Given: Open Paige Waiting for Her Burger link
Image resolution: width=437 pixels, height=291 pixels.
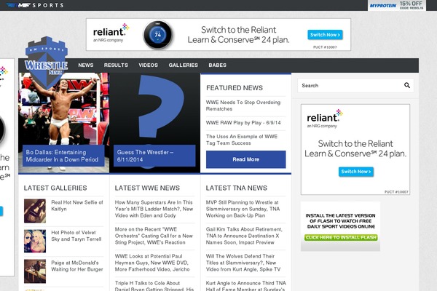Looking at the screenshot, I should point(77,266).
